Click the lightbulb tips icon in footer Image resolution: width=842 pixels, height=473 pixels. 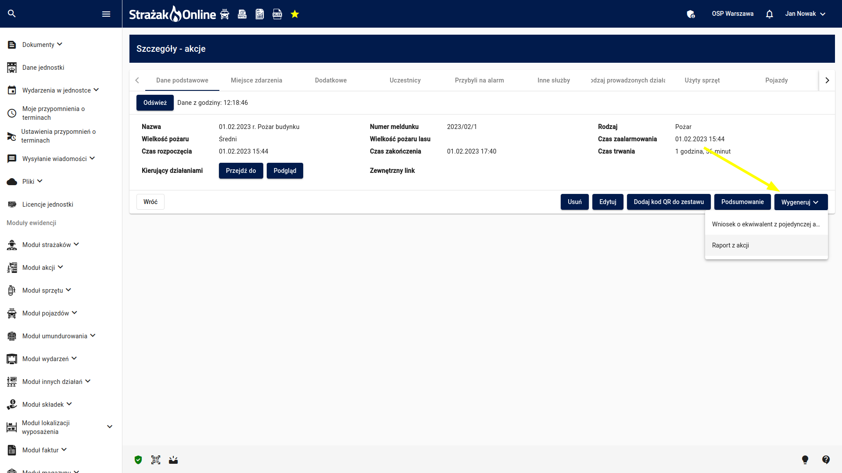coord(805,459)
